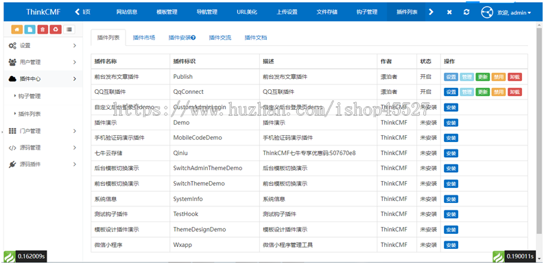Select the 插件列表 top-bar tab
This screenshot has height=264, width=544.
coord(407,12)
